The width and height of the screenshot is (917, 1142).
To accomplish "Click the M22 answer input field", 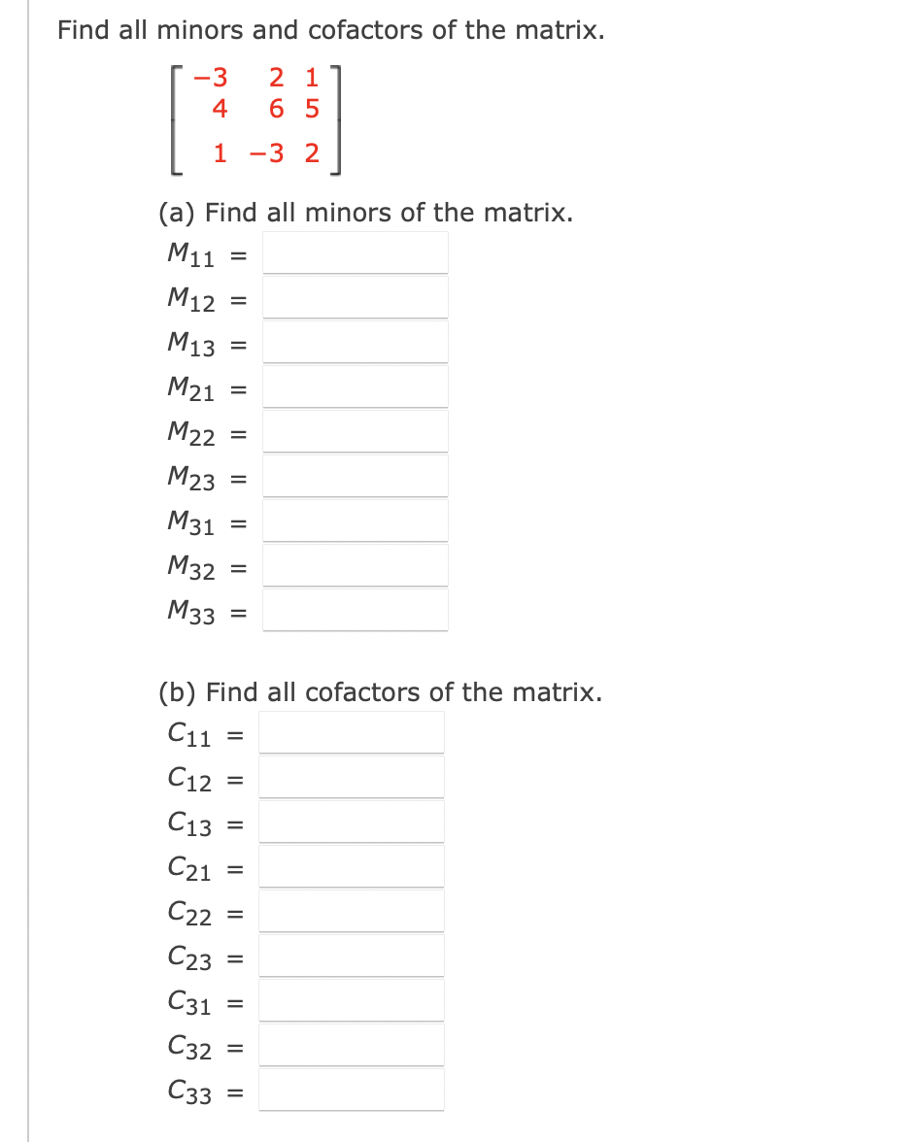I will click(x=355, y=431).
